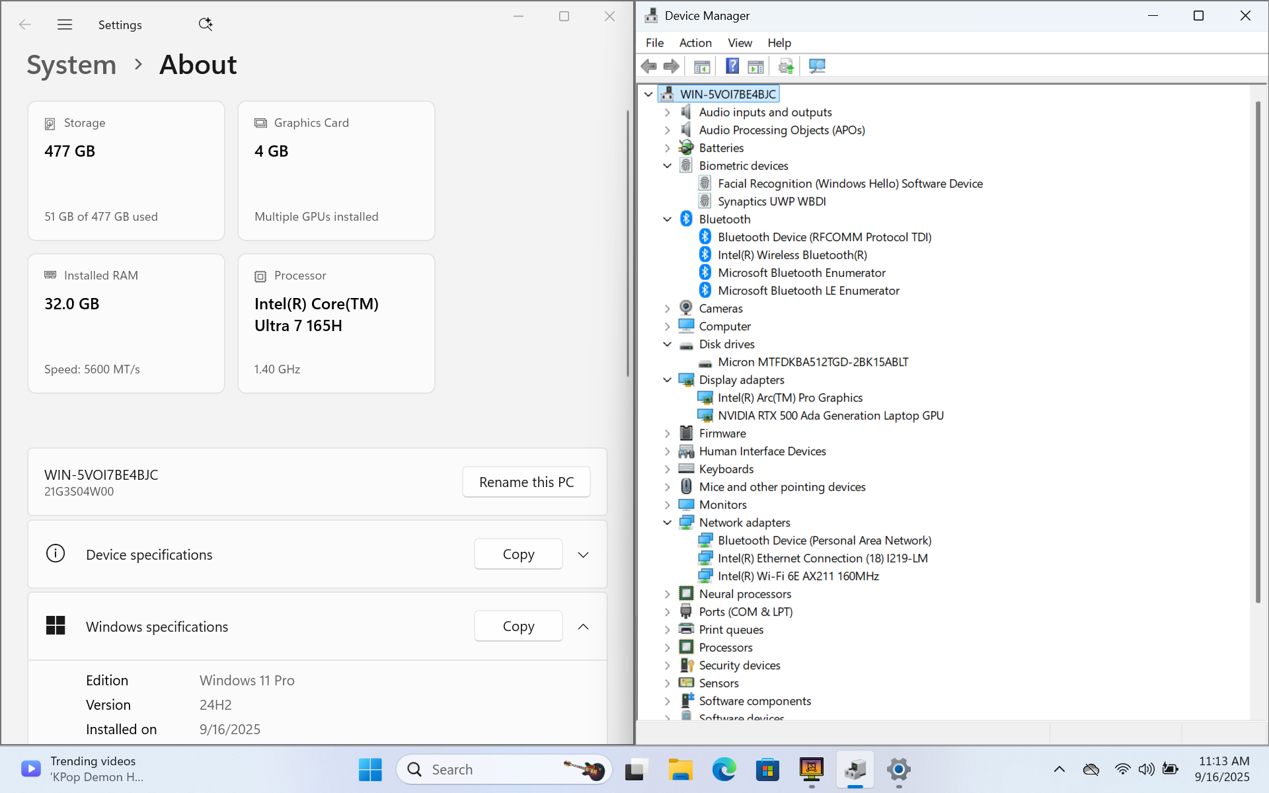The width and height of the screenshot is (1269, 793).
Task: Select Micron MTFDKBA512TGD-2BK15ABLT disk
Action: point(813,362)
